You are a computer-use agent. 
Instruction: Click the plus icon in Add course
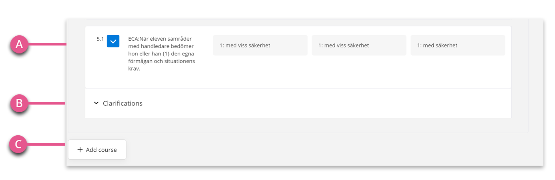tap(80, 150)
